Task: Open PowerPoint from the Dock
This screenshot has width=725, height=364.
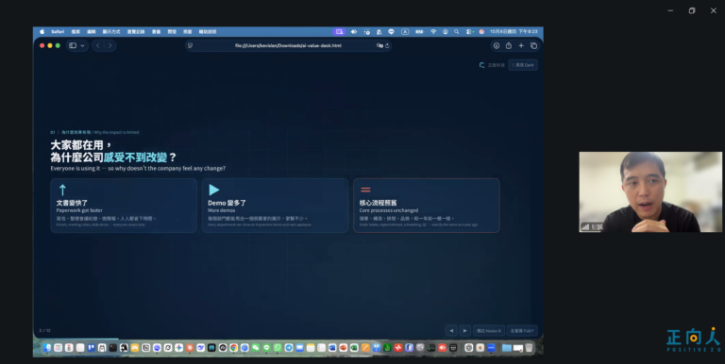Action: click(343, 347)
